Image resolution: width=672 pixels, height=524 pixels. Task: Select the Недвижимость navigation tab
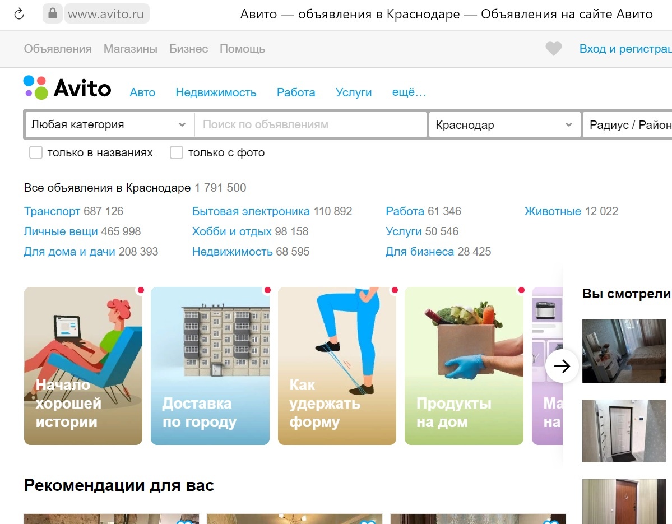point(216,92)
